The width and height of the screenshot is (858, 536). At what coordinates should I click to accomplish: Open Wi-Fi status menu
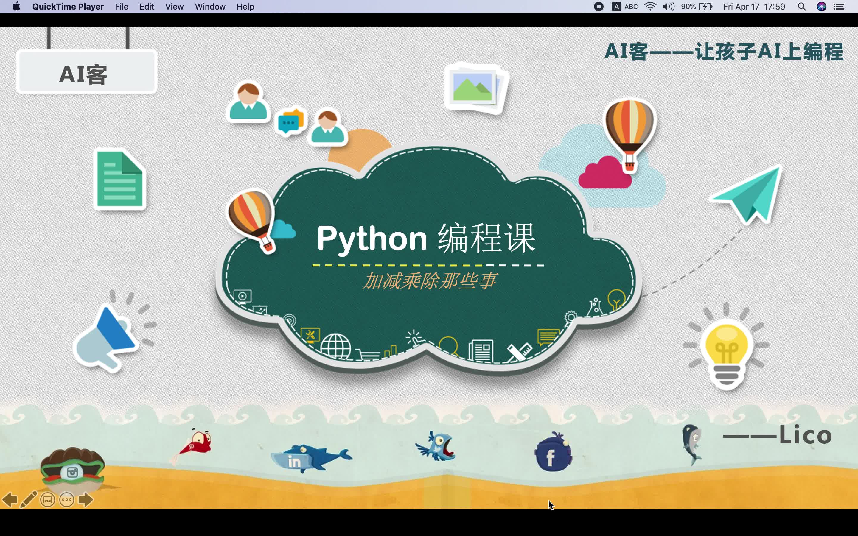pyautogui.click(x=650, y=7)
